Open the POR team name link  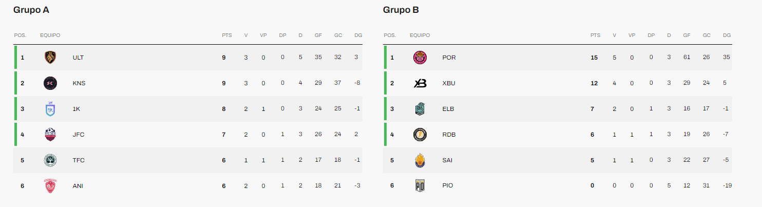pos(449,58)
